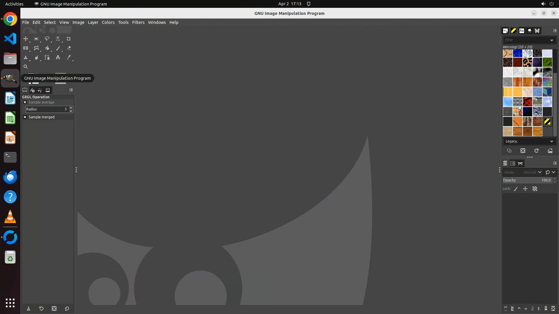The image size is (559, 314).
Task: Switch to the Channels tab
Action: click(513, 163)
